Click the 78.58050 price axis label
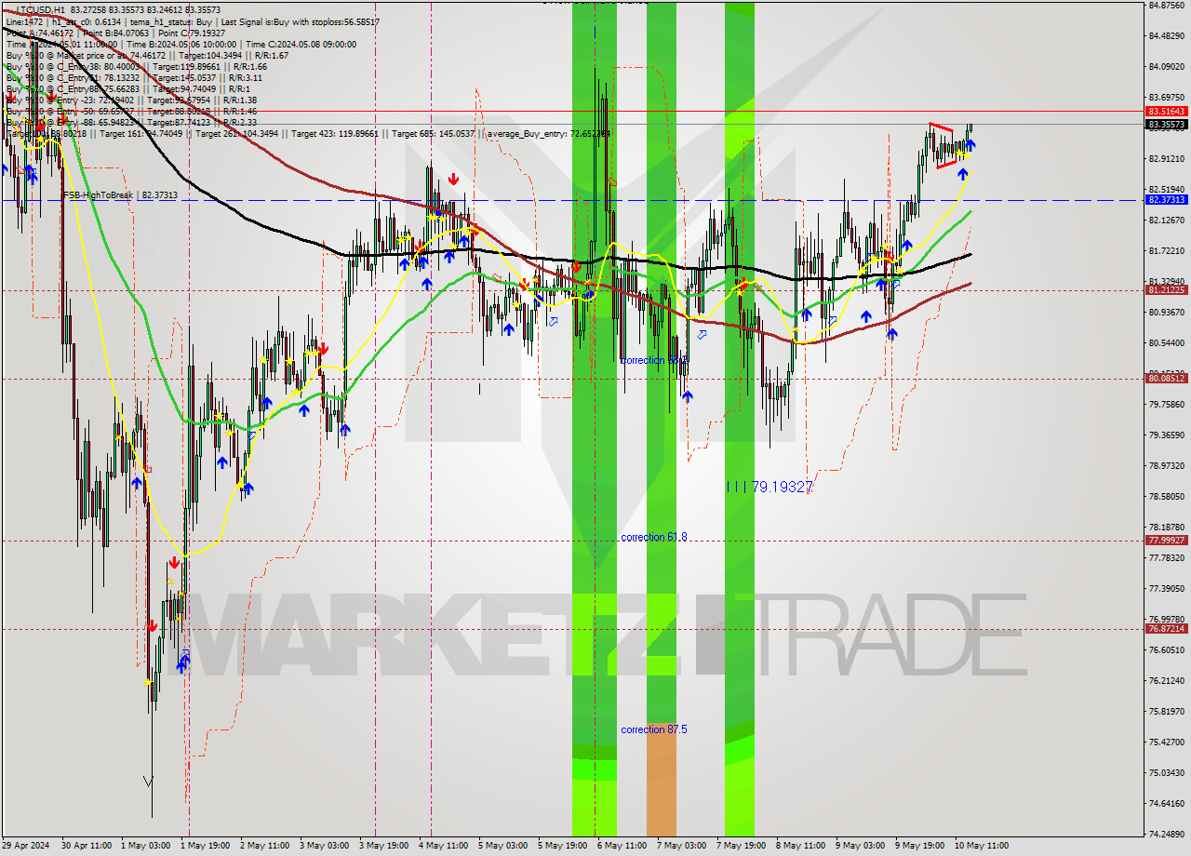Image resolution: width=1191 pixels, height=856 pixels. [x=1167, y=496]
